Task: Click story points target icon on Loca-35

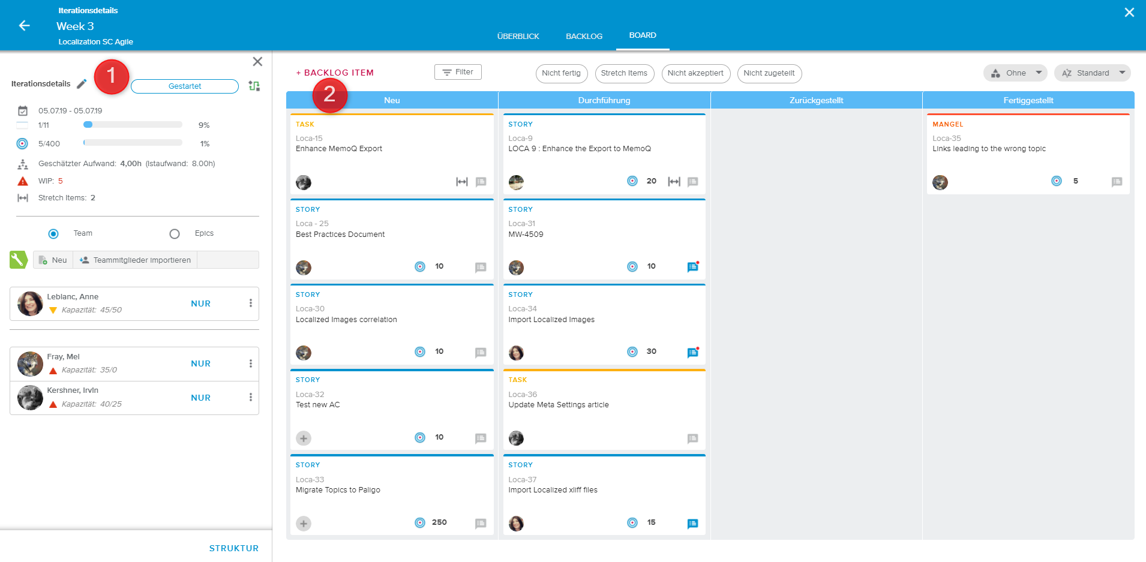Action: tap(1057, 181)
